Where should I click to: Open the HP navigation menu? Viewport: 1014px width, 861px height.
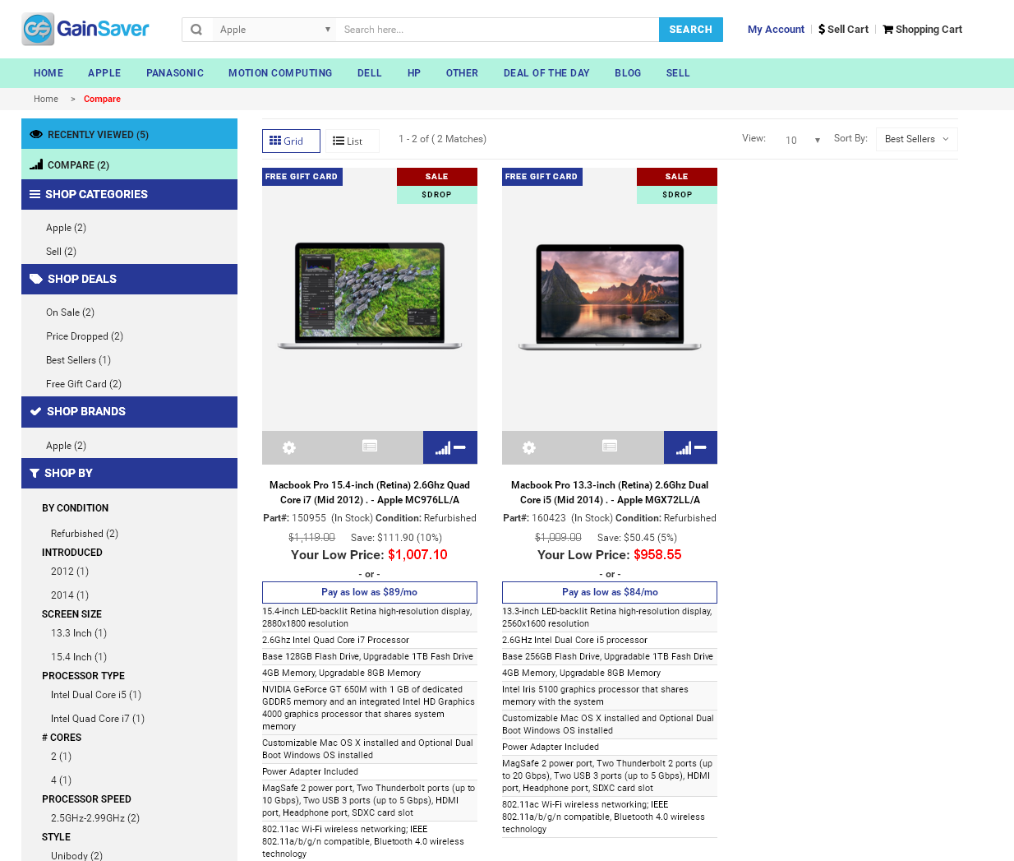pyautogui.click(x=414, y=73)
